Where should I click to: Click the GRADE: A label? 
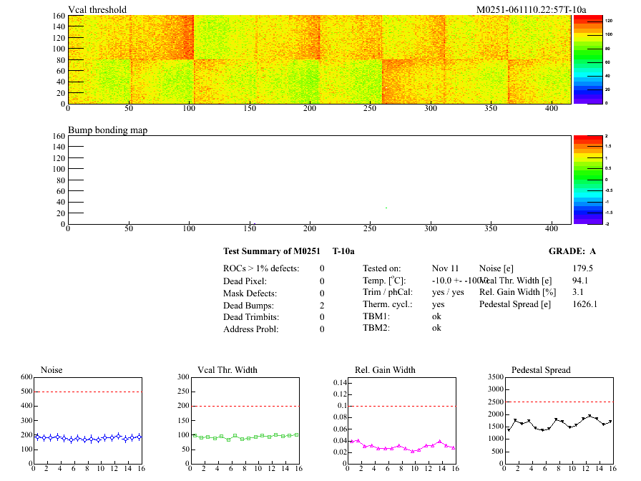coord(572,251)
